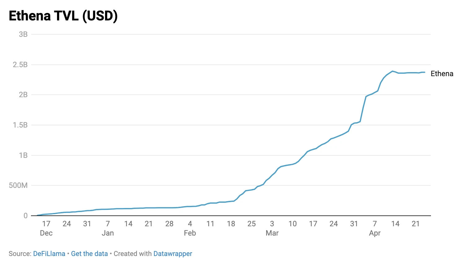This screenshot has width=466, height=273.
Task: Click the Dec month label
Action: pyautogui.click(x=46, y=233)
